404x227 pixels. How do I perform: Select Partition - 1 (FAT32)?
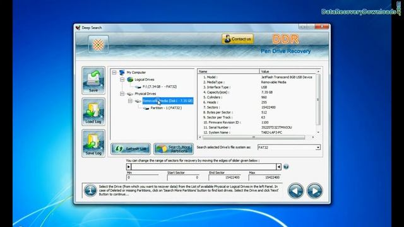(x=166, y=108)
